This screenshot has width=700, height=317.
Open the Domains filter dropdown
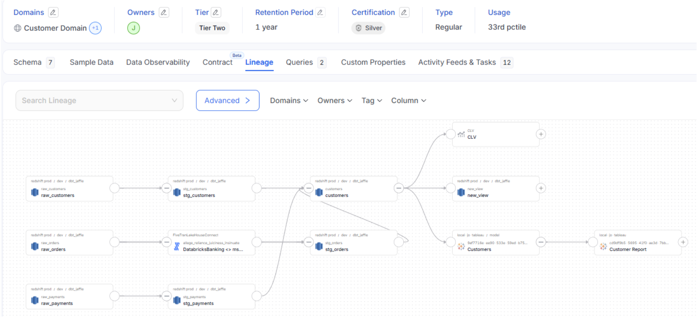click(x=289, y=100)
